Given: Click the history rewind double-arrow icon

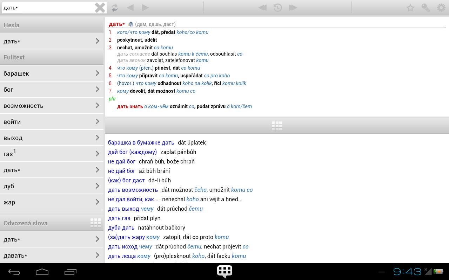Looking at the screenshot, I should 262,7.
